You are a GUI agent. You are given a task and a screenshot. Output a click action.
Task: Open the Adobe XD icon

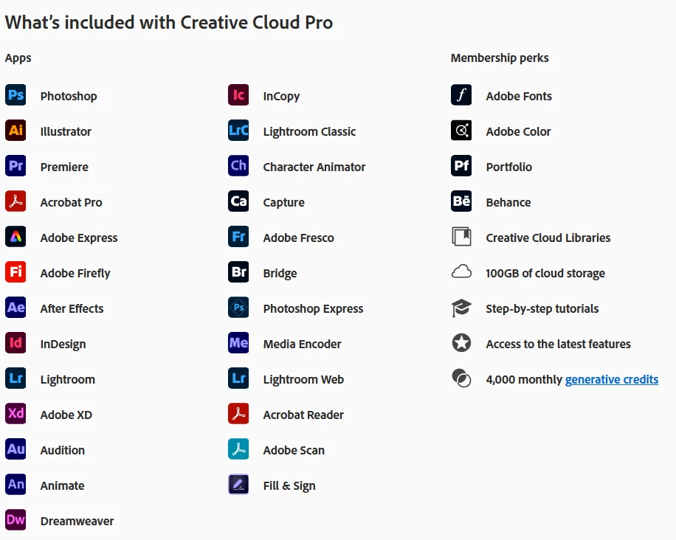coord(15,413)
